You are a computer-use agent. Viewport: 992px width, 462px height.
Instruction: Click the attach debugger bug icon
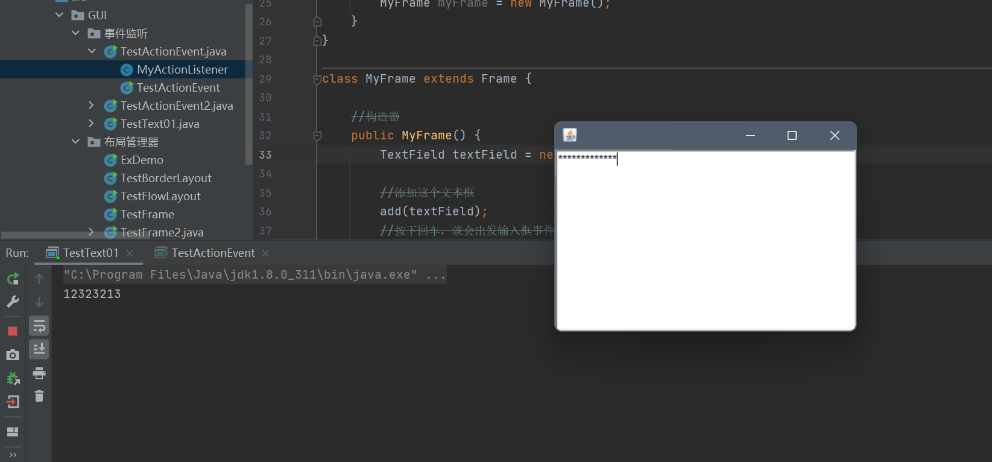coord(13,378)
